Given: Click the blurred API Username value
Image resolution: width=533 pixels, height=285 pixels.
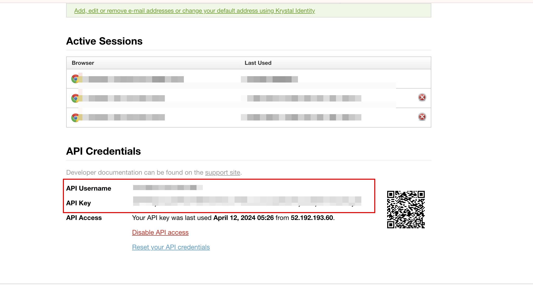Looking at the screenshot, I should [168, 188].
